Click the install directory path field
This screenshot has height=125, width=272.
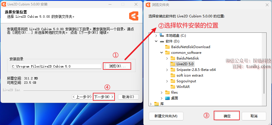coord(56,66)
